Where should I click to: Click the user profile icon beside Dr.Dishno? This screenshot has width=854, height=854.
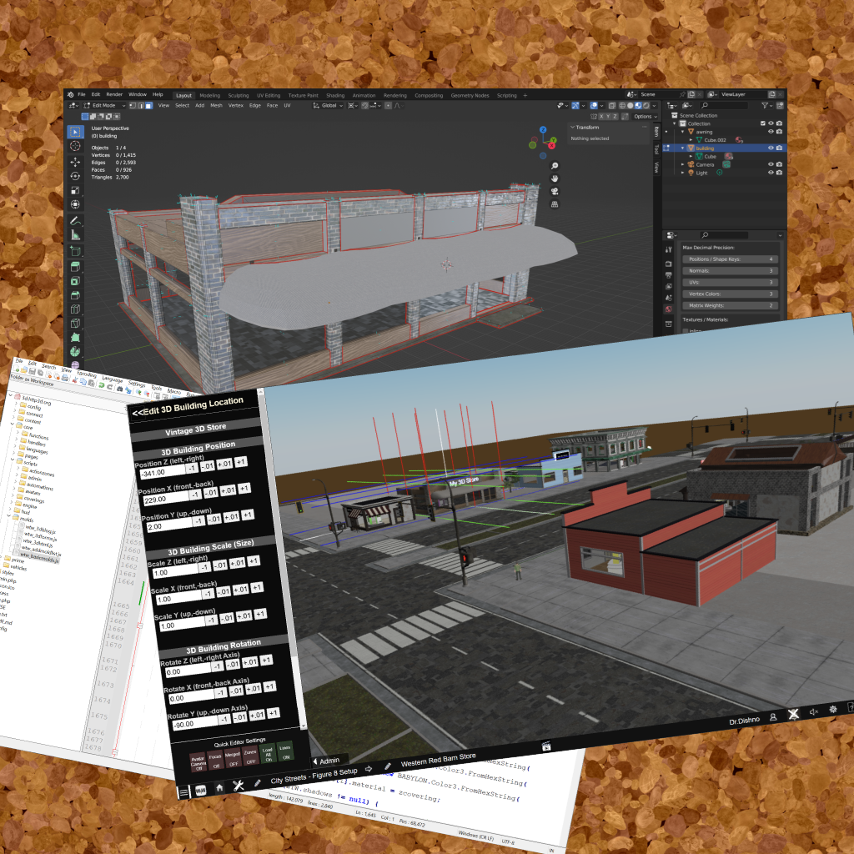click(773, 717)
